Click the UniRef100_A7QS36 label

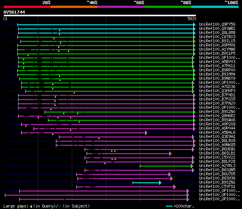(x=217, y=87)
